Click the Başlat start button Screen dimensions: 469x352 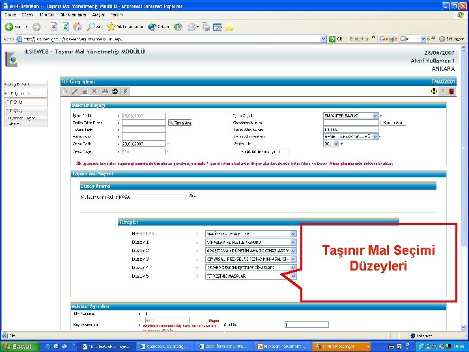(20, 347)
